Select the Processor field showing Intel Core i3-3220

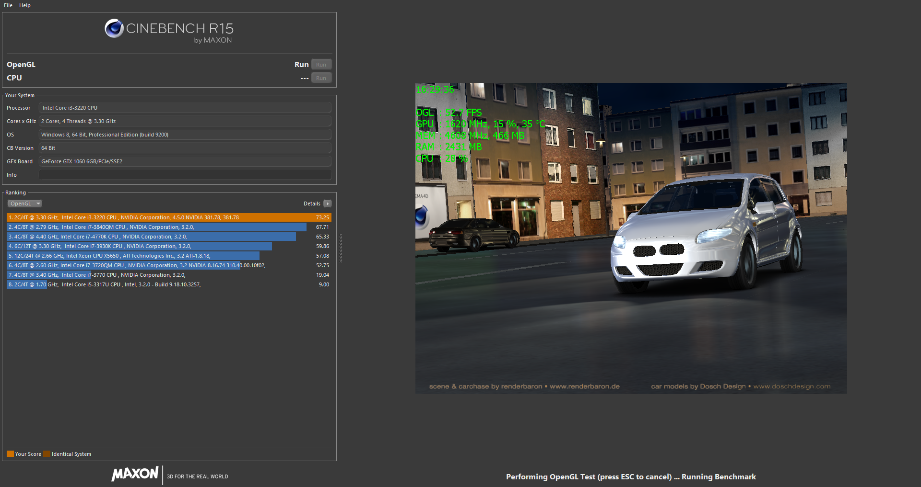[185, 108]
